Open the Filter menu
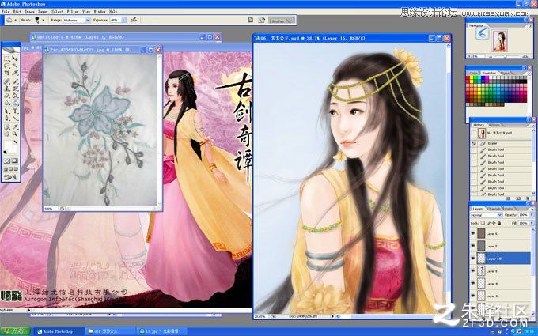The image size is (538, 336). [x=73, y=11]
